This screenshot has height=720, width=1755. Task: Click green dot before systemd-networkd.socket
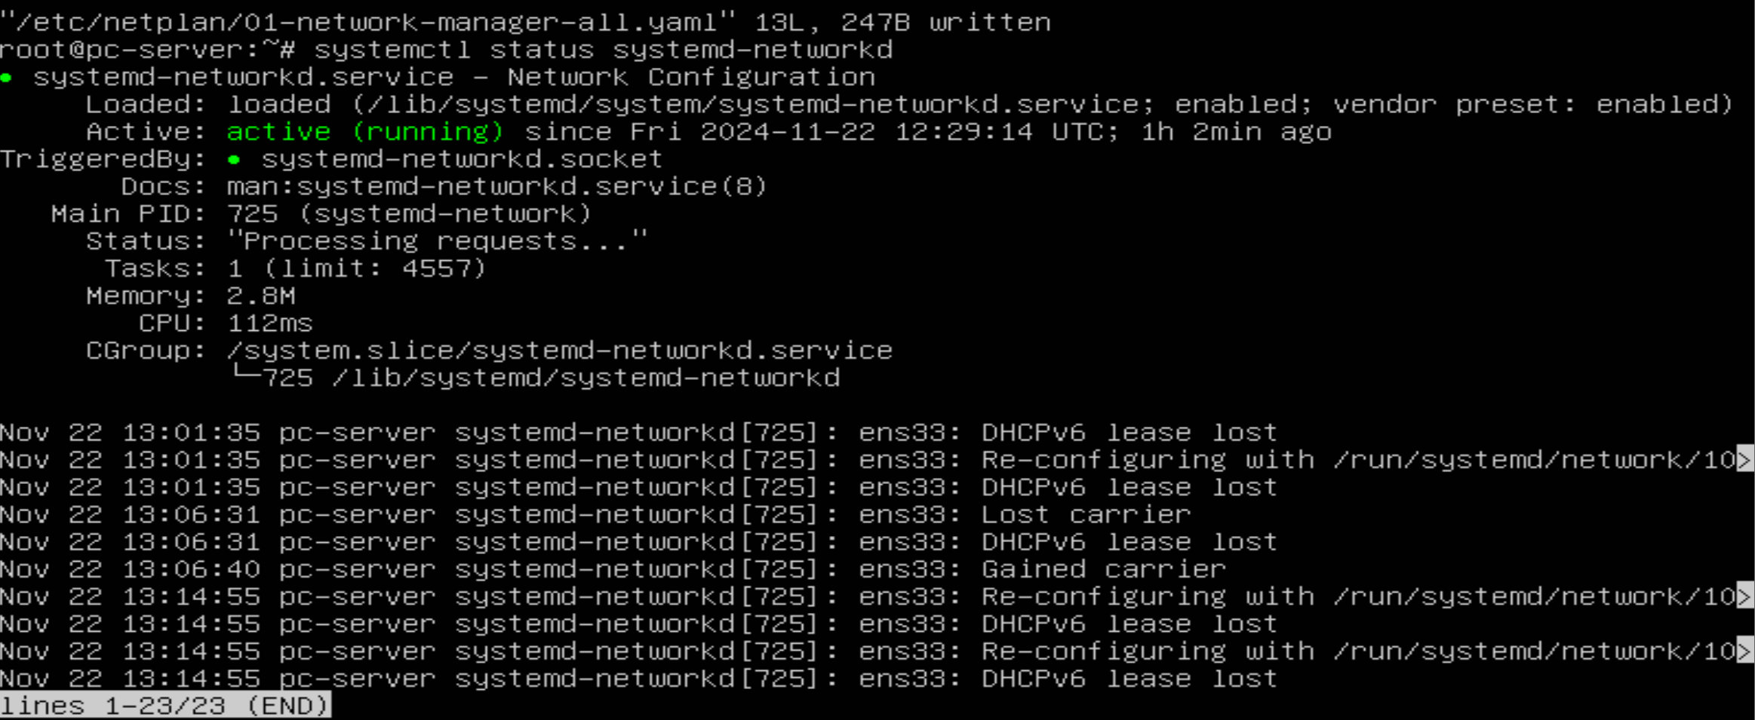pyautogui.click(x=235, y=159)
